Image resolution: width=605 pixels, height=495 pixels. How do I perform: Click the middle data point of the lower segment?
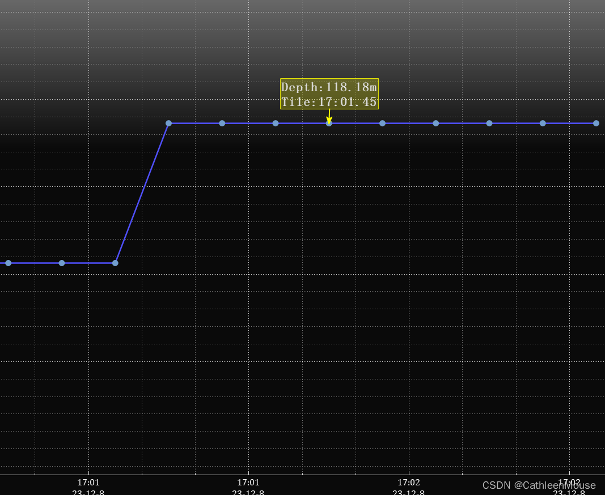point(62,263)
